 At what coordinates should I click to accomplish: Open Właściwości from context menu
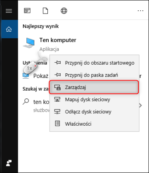[x=95, y=124]
